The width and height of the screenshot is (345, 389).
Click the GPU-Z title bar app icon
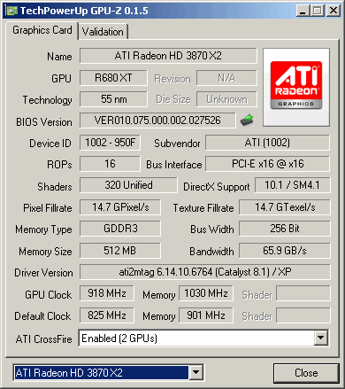click(x=12, y=11)
